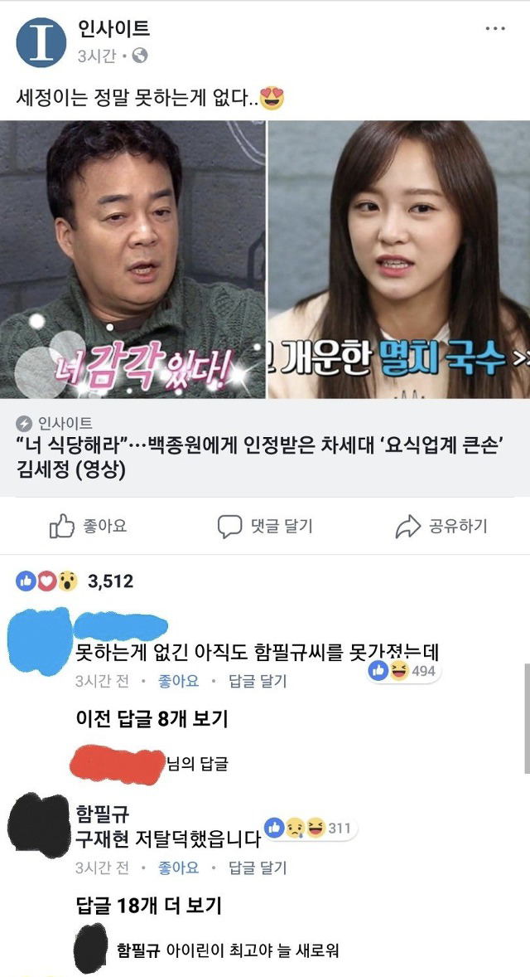Click 답글 달기 under the first comment
530x977 pixels.
258,681
